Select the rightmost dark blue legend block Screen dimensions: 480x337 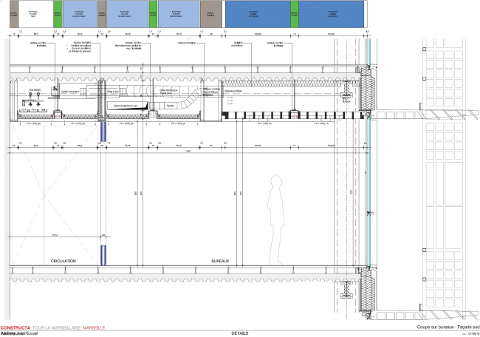click(331, 14)
